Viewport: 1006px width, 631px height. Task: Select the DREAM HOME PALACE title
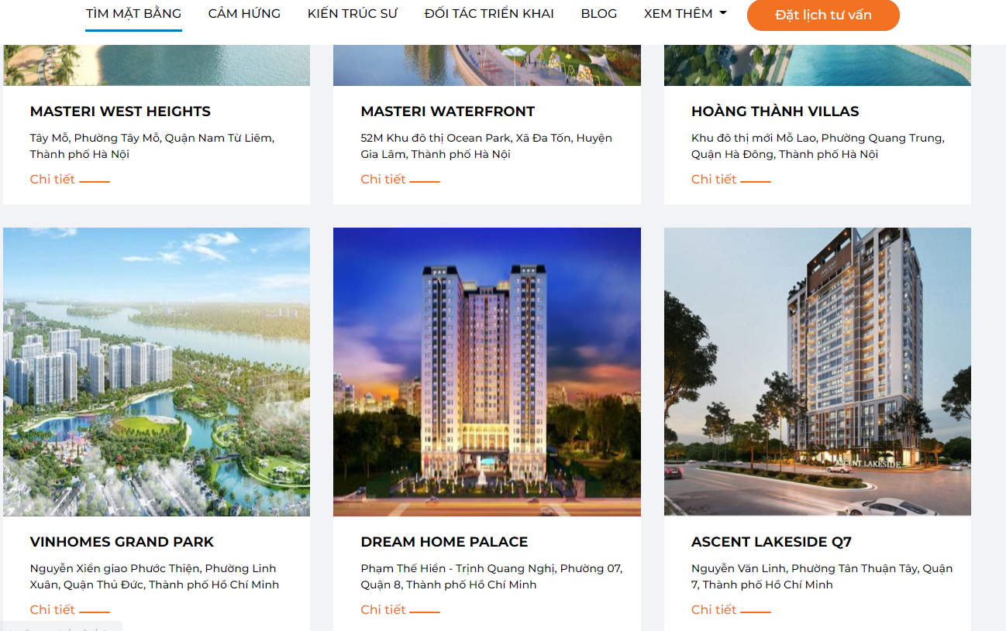coord(444,542)
